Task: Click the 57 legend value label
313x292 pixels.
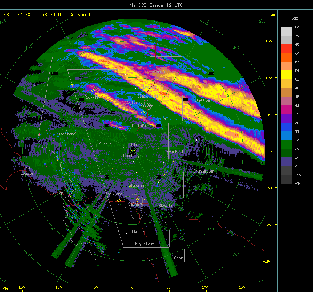Action: (x=297, y=62)
